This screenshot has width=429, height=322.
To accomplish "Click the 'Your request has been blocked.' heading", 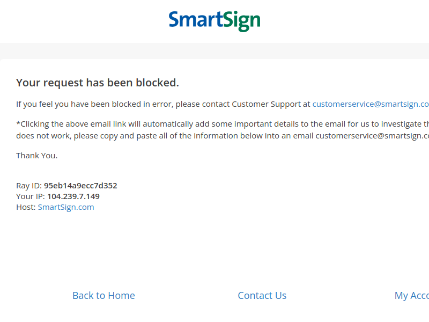I will tap(98, 83).
